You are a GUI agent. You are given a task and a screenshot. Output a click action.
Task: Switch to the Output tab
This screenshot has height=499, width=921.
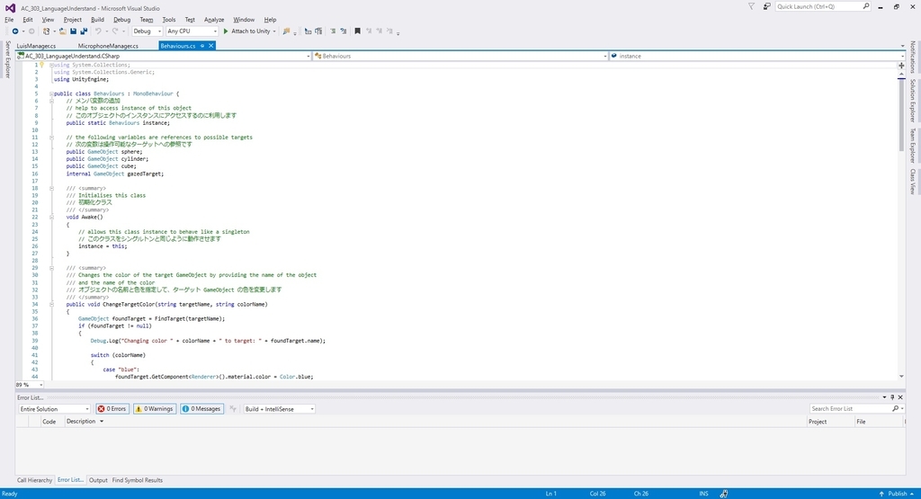[98, 480]
